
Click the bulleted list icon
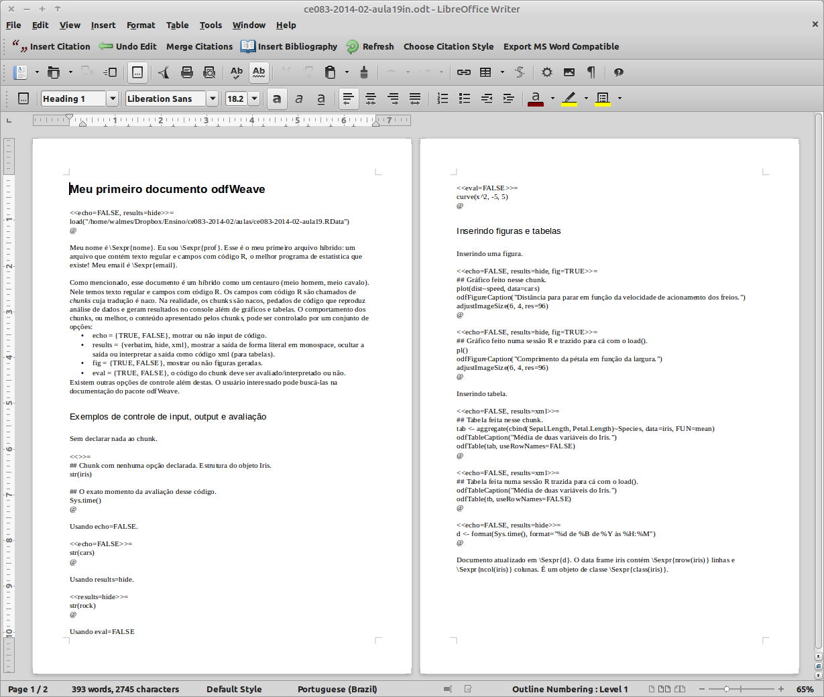465,99
